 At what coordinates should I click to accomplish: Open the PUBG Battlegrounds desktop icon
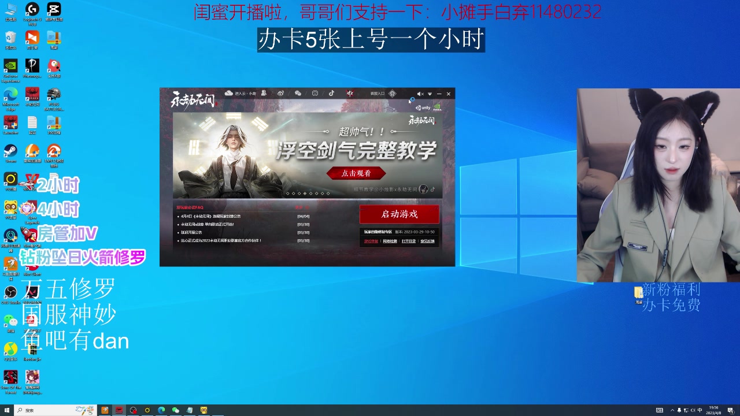(54, 99)
